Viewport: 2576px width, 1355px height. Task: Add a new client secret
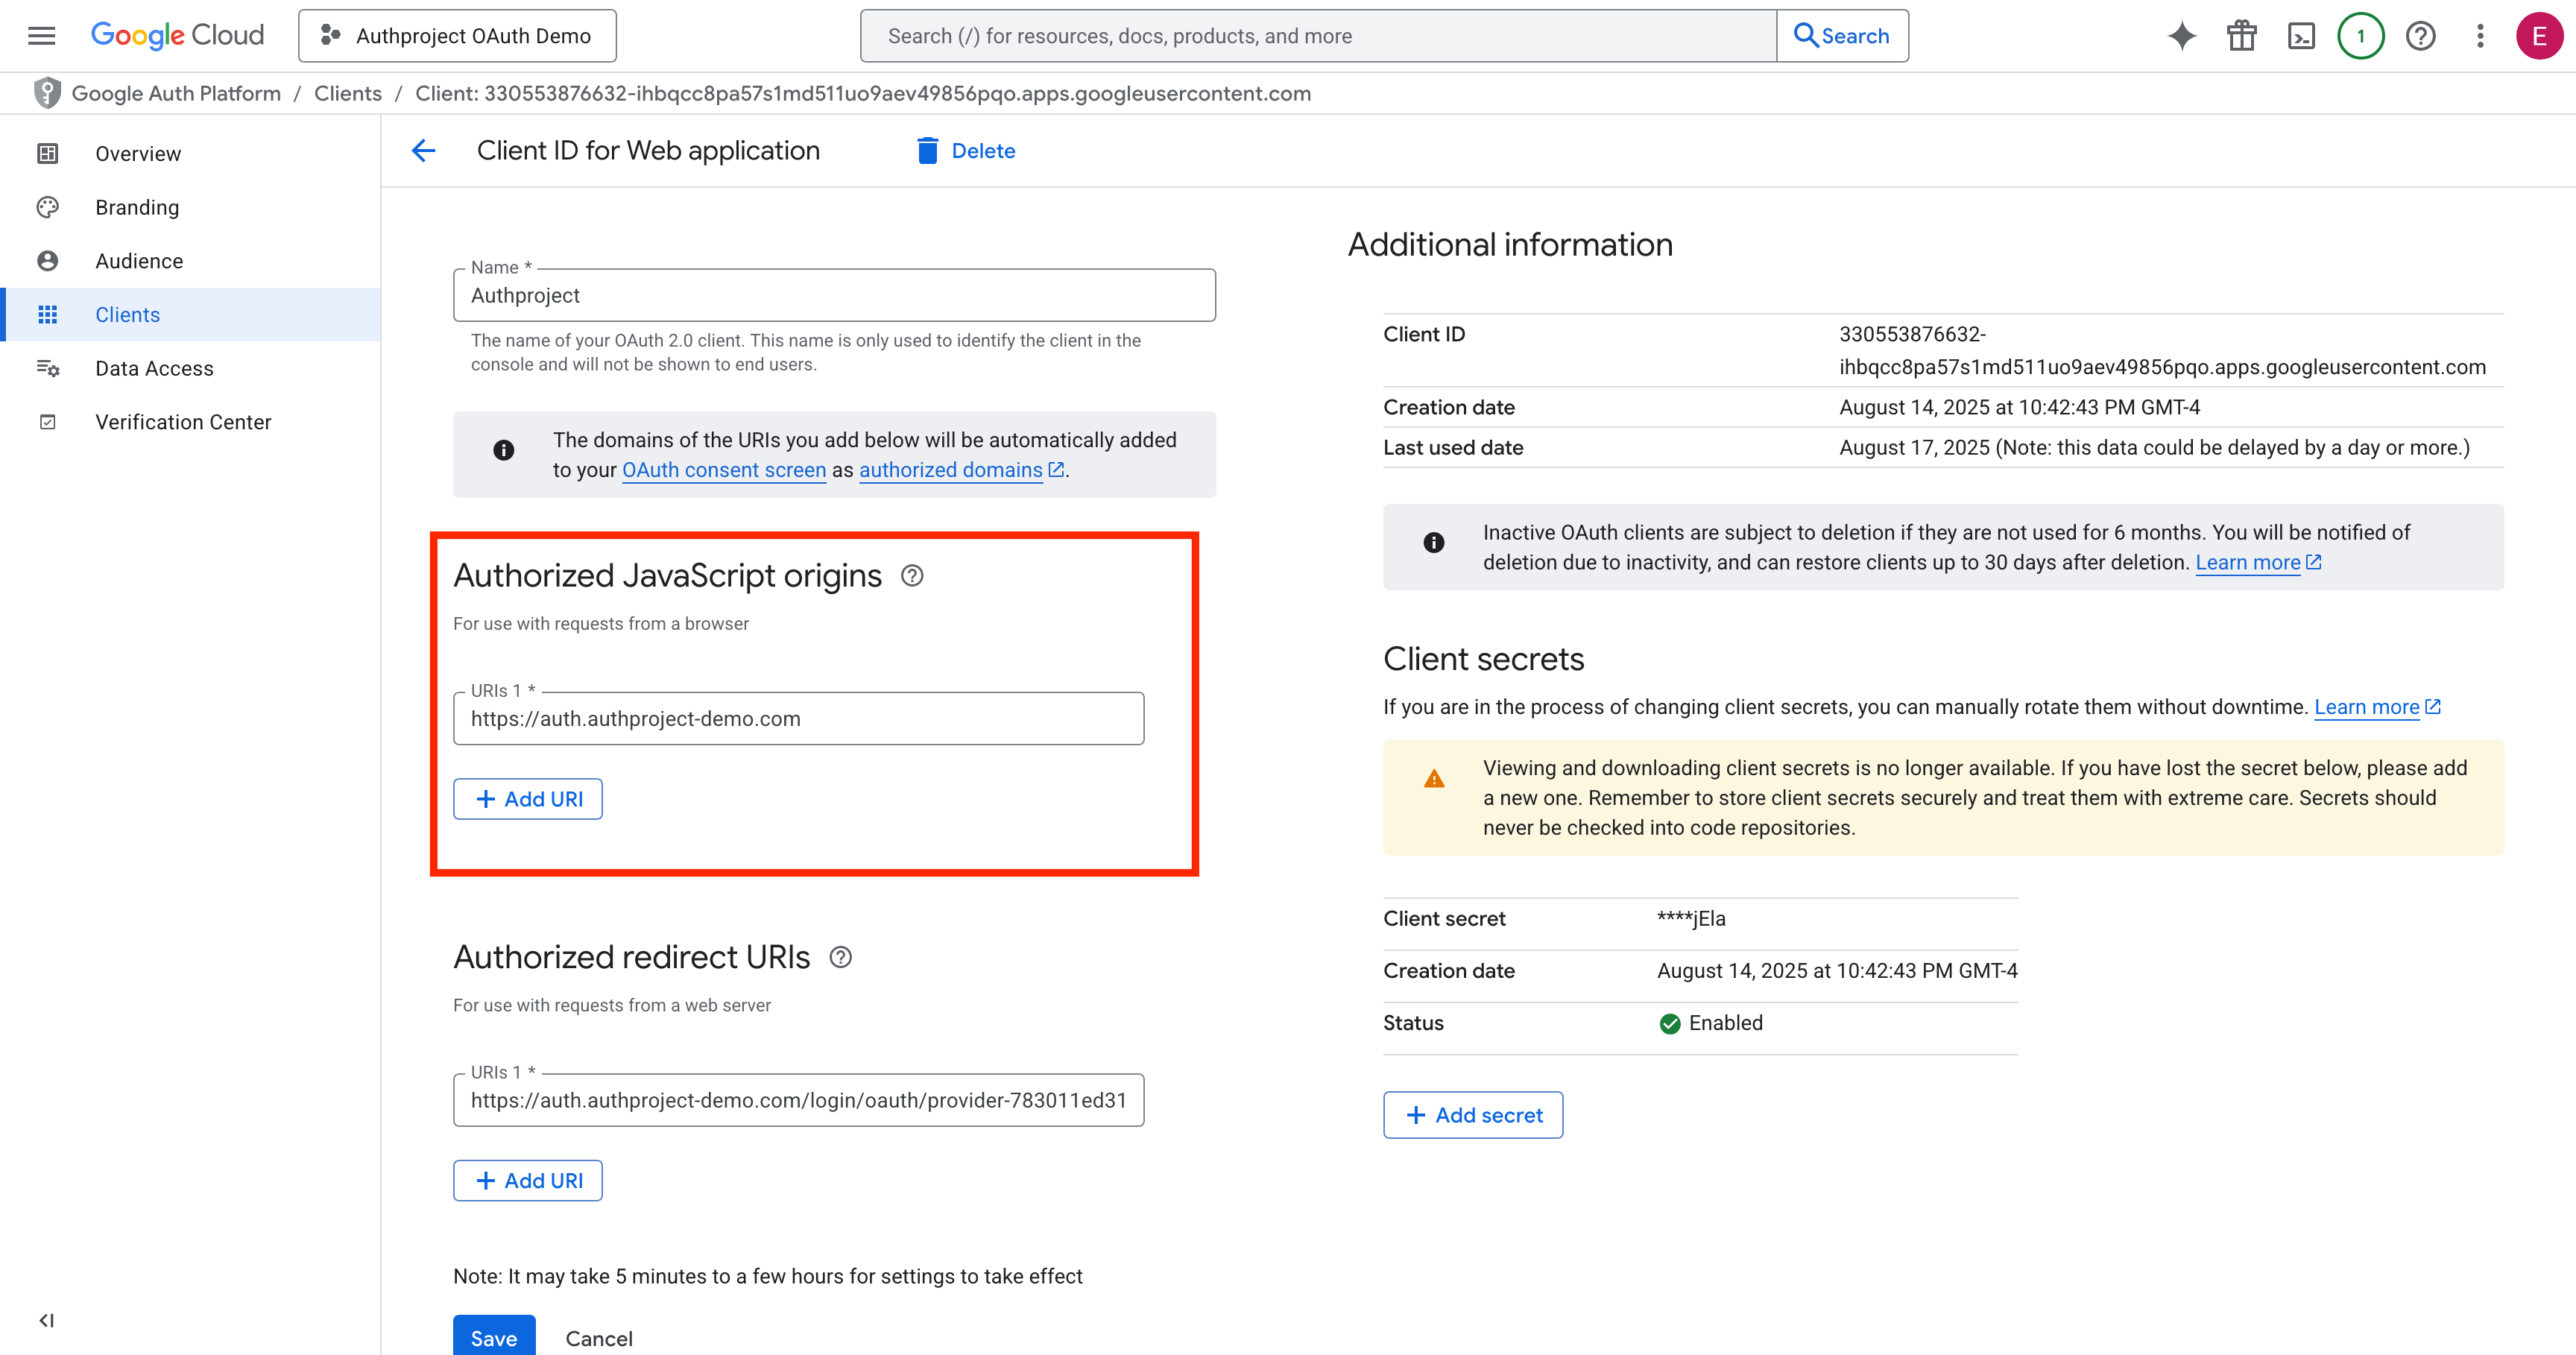[x=1473, y=1115]
